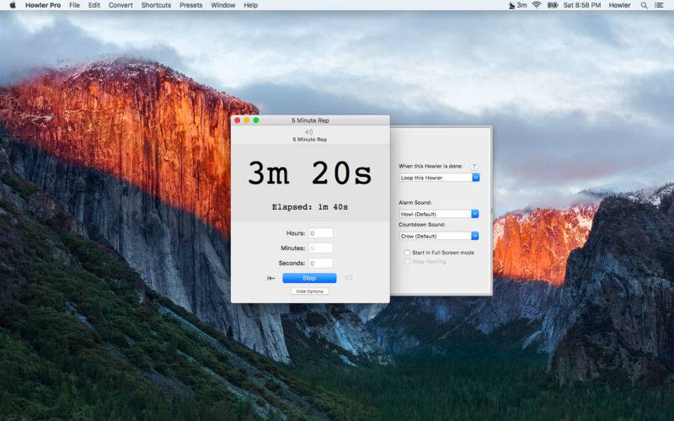Screen dimensions: 674x421
Task: Open the Alarm Sound Howl dropdown
Action: click(439, 214)
